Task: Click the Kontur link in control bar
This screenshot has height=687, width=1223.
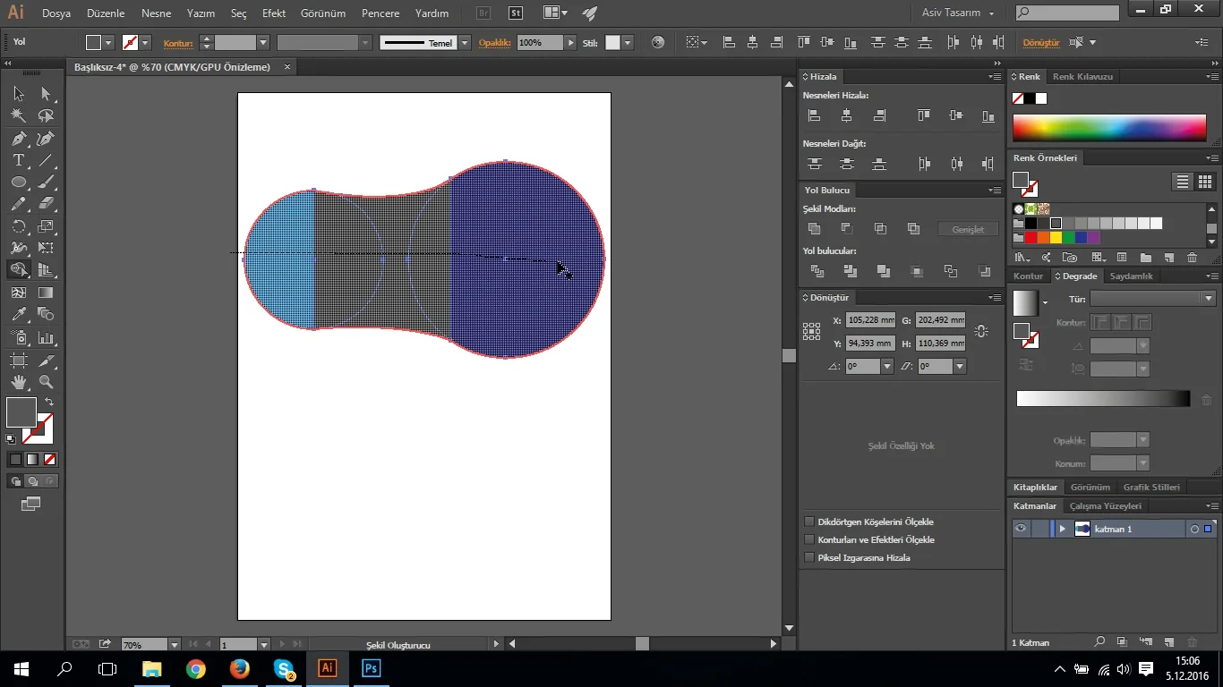Action: tap(178, 42)
